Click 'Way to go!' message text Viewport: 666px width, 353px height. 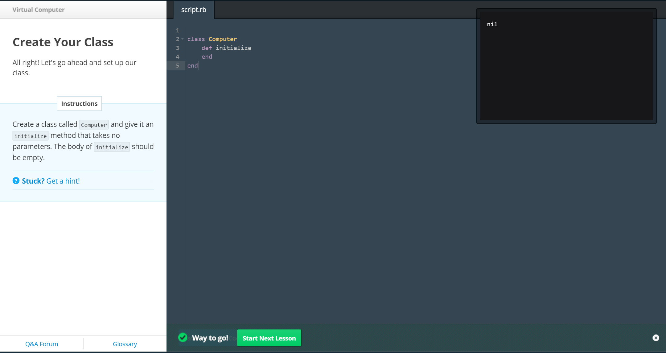210,338
